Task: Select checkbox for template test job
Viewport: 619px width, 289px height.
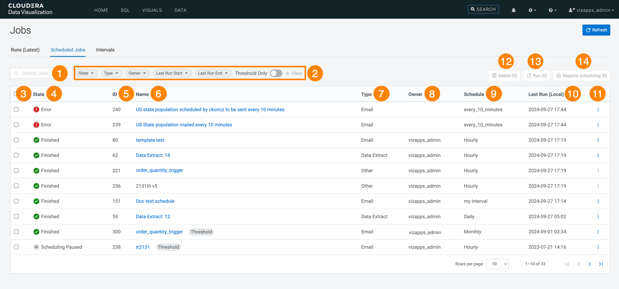Action: point(17,140)
